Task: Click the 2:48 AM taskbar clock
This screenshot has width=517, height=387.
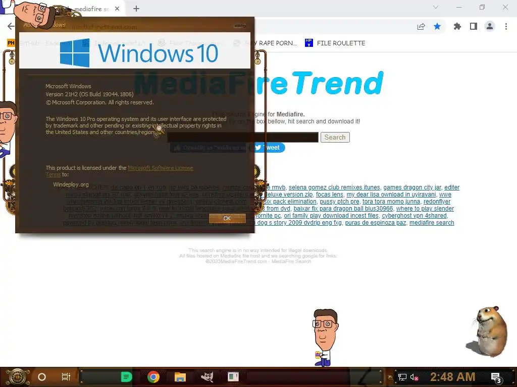Action: tap(453, 377)
